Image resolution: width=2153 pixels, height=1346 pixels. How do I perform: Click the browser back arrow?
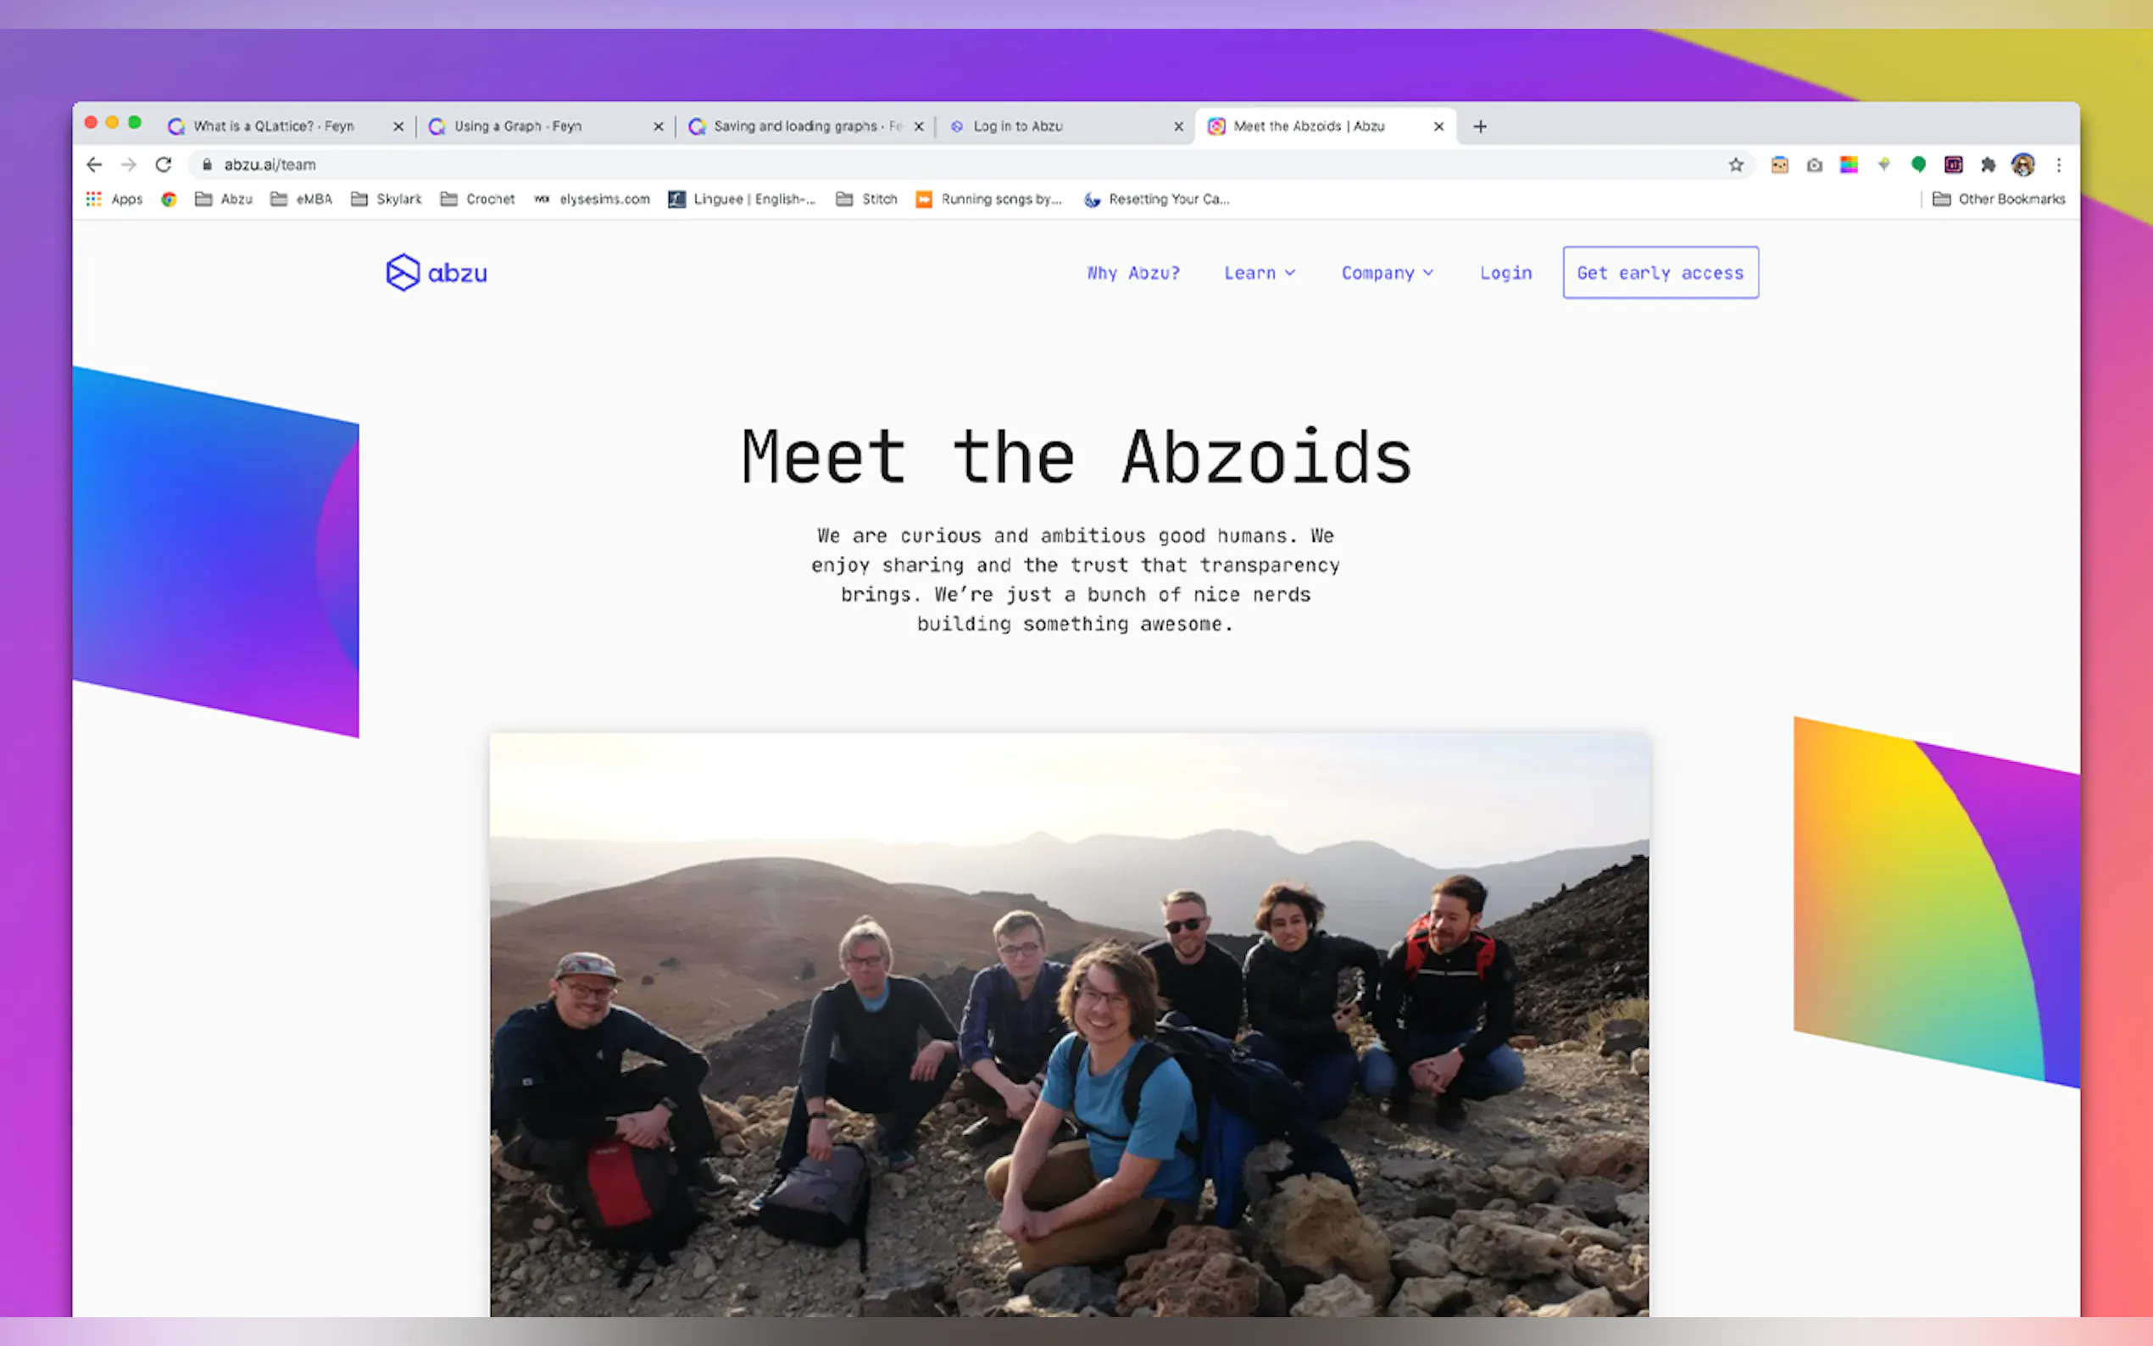tap(93, 164)
